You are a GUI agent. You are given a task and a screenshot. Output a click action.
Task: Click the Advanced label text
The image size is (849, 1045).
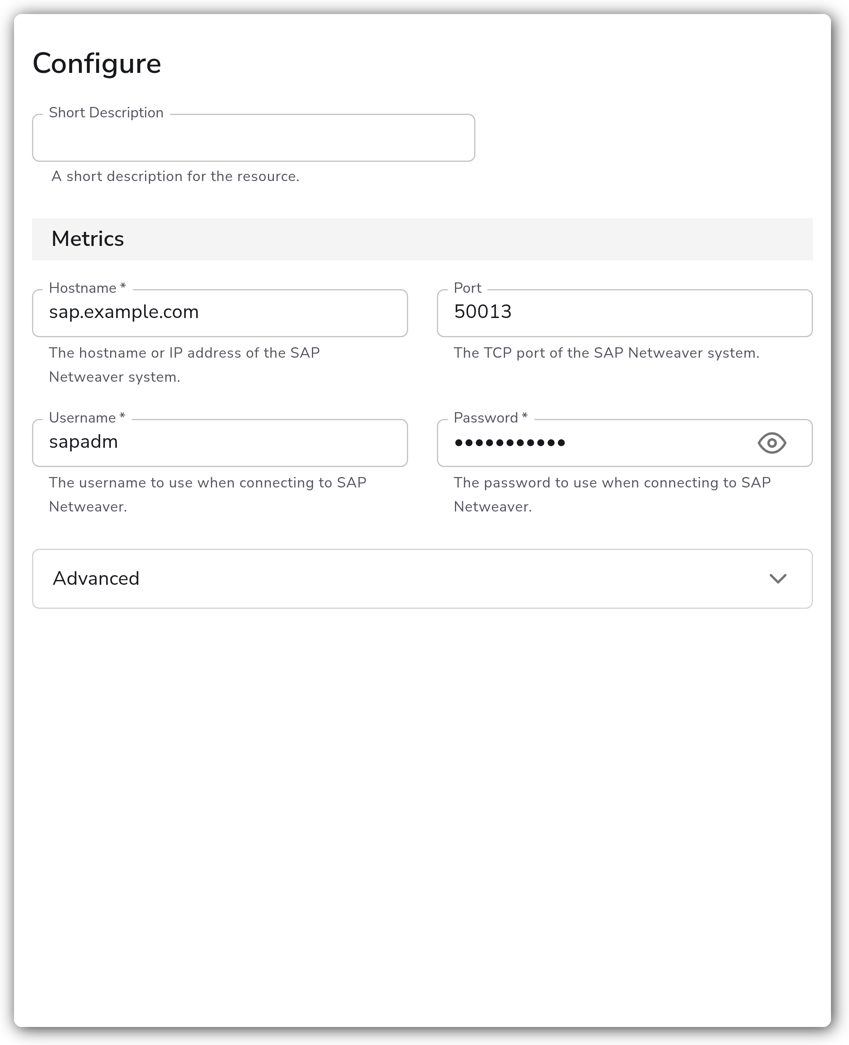point(97,578)
